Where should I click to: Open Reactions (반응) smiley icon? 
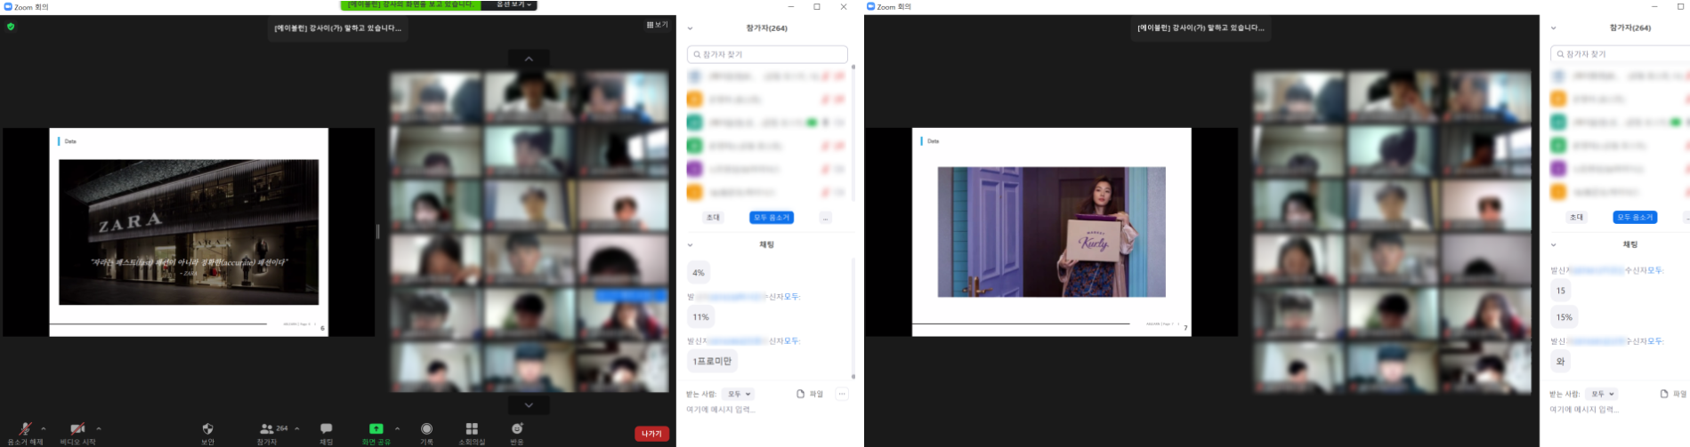tap(517, 428)
